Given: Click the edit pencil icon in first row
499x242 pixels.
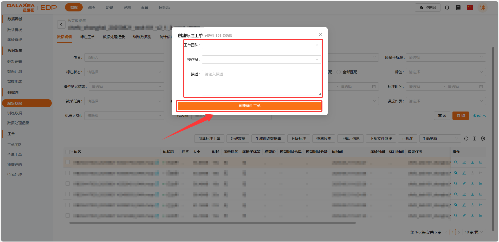Looking at the screenshot, I should (x=464, y=162).
